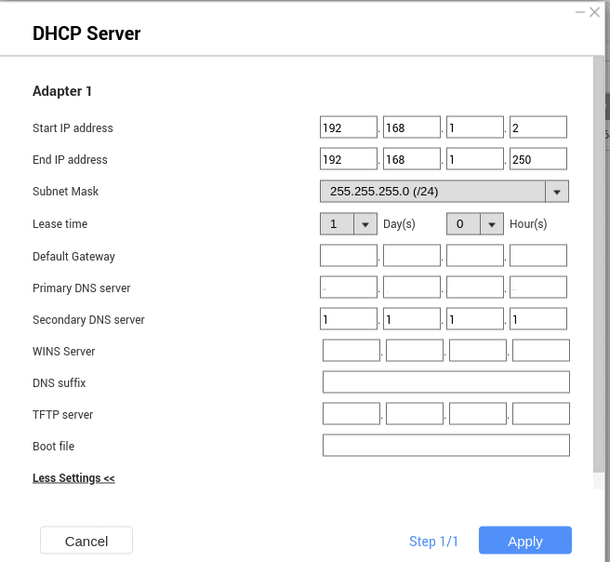Focus the Boot file text field
The height and width of the screenshot is (562, 610).
[446, 446]
